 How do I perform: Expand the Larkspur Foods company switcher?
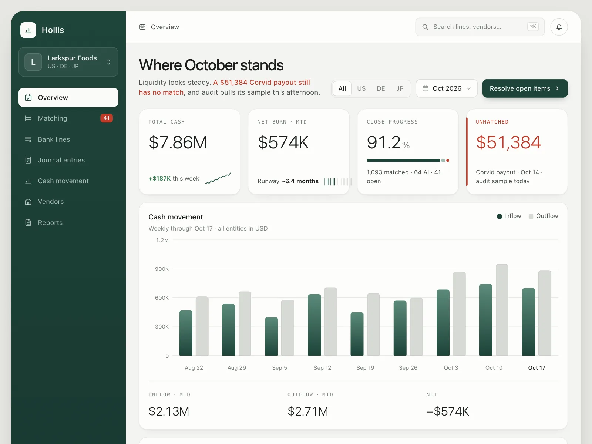(x=68, y=62)
